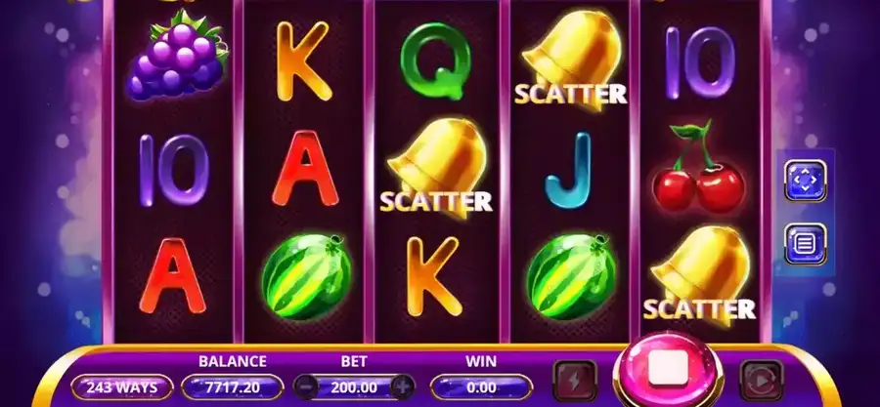The width and height of the screenshot is (880, 407).
Task: Tap the purple grapes symbol
Action: pos(177,56)
